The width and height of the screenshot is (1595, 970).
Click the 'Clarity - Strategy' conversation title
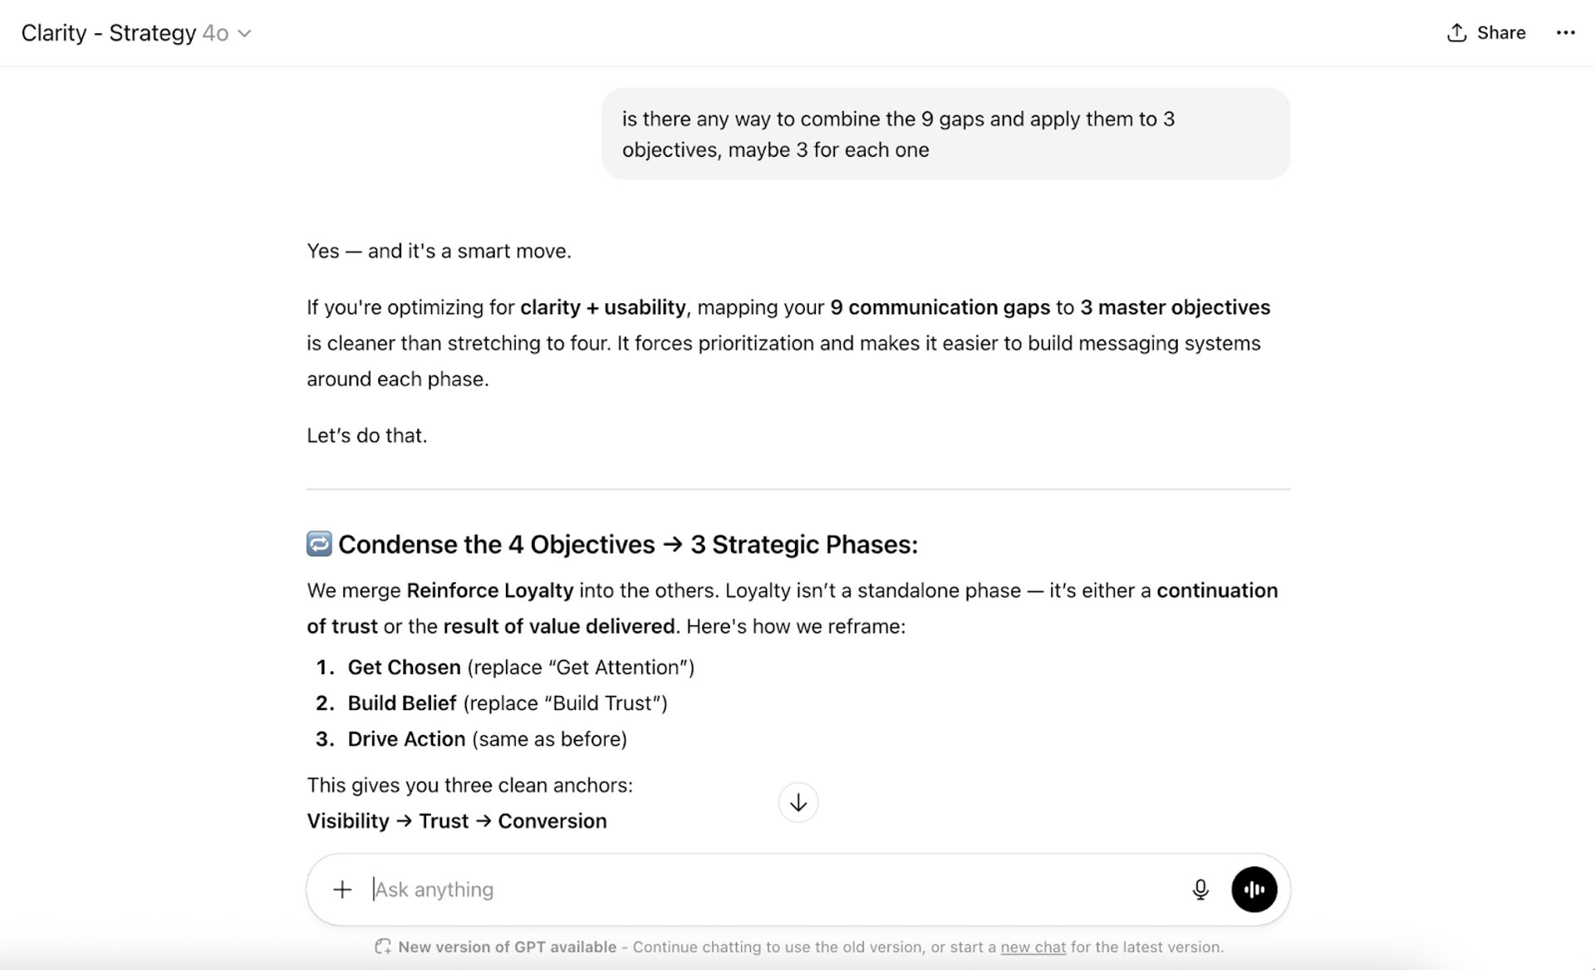tap(108, 33)
